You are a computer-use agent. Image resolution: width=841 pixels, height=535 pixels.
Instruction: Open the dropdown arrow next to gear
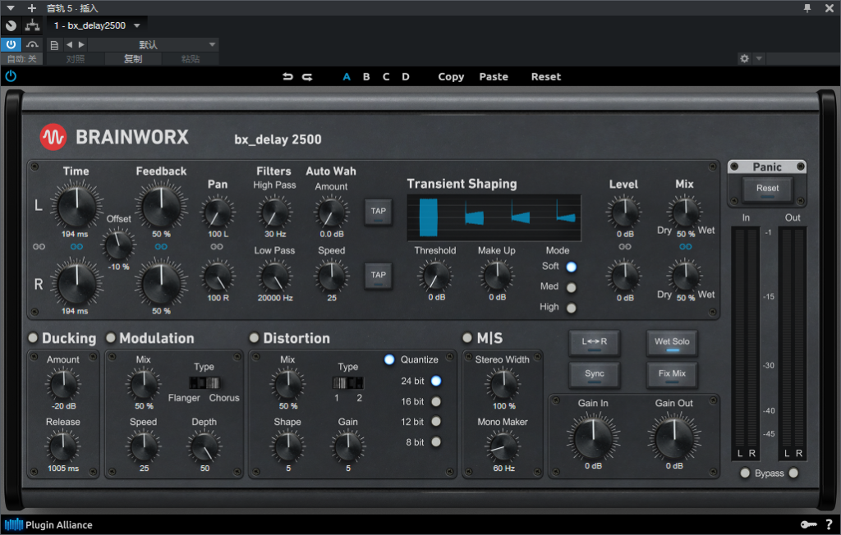pyautogui.click(x=759, y=59)
